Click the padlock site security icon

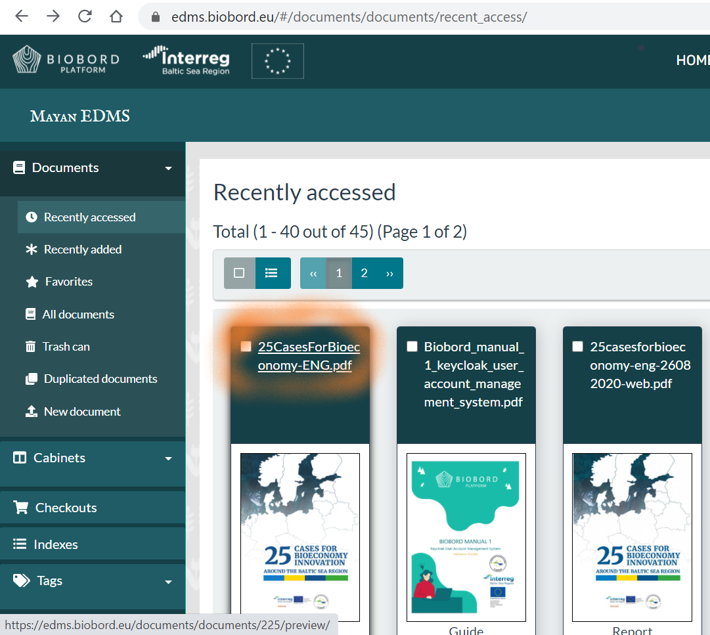pyautogui.click(x=155, y=17)
